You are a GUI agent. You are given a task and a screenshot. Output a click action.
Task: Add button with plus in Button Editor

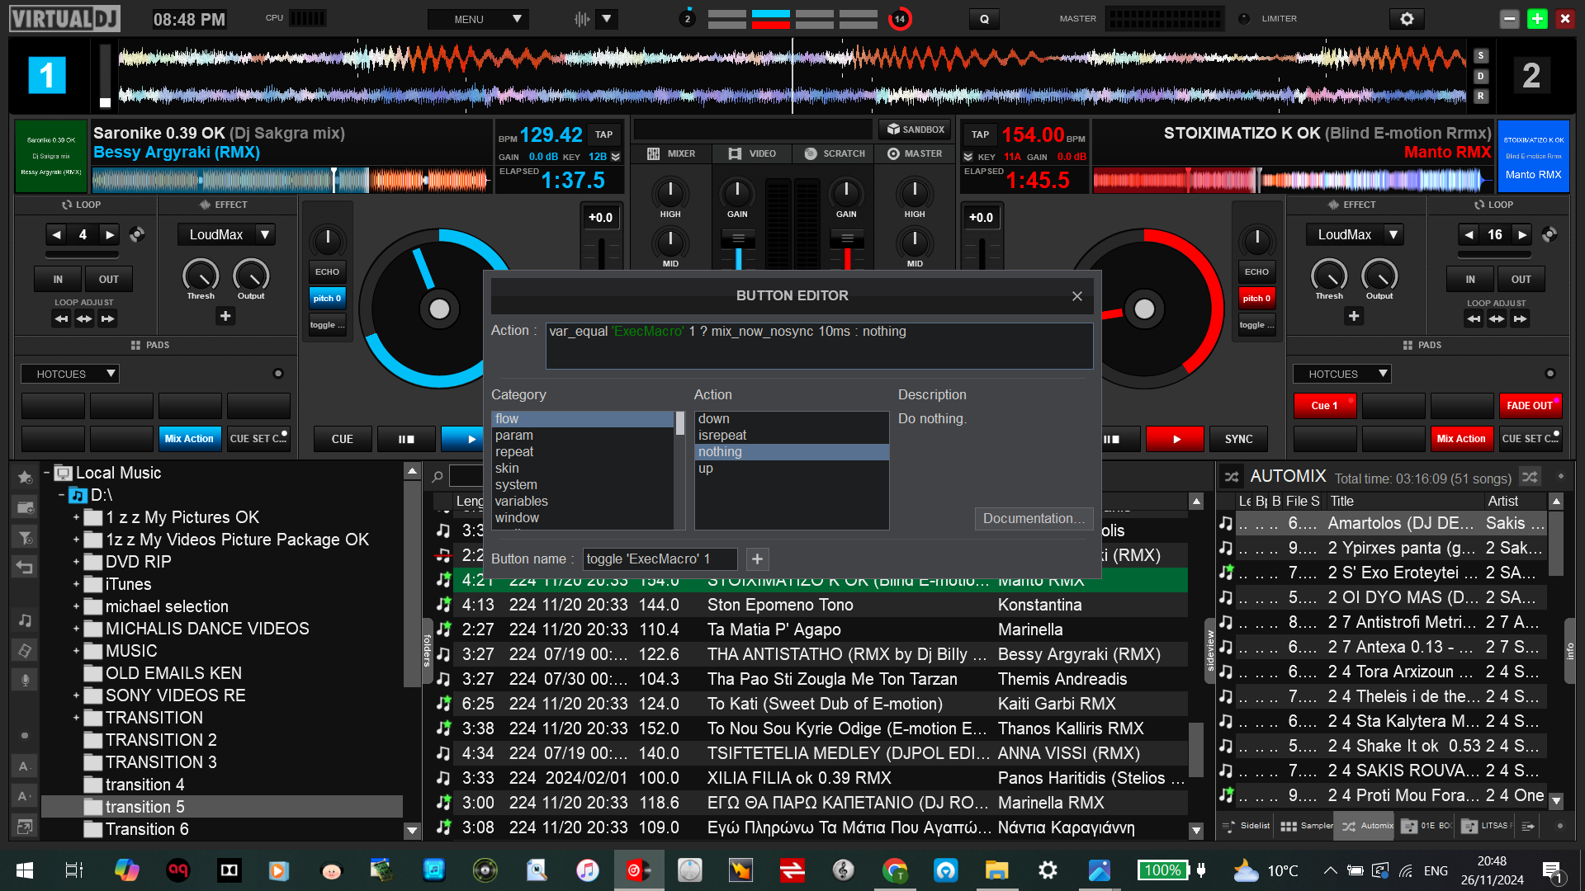click(757, 559)
